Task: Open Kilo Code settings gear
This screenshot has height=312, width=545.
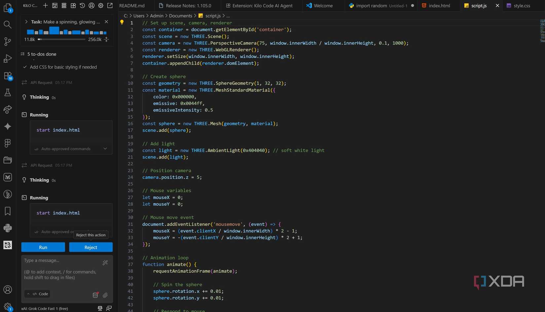Action: point(100,6)
